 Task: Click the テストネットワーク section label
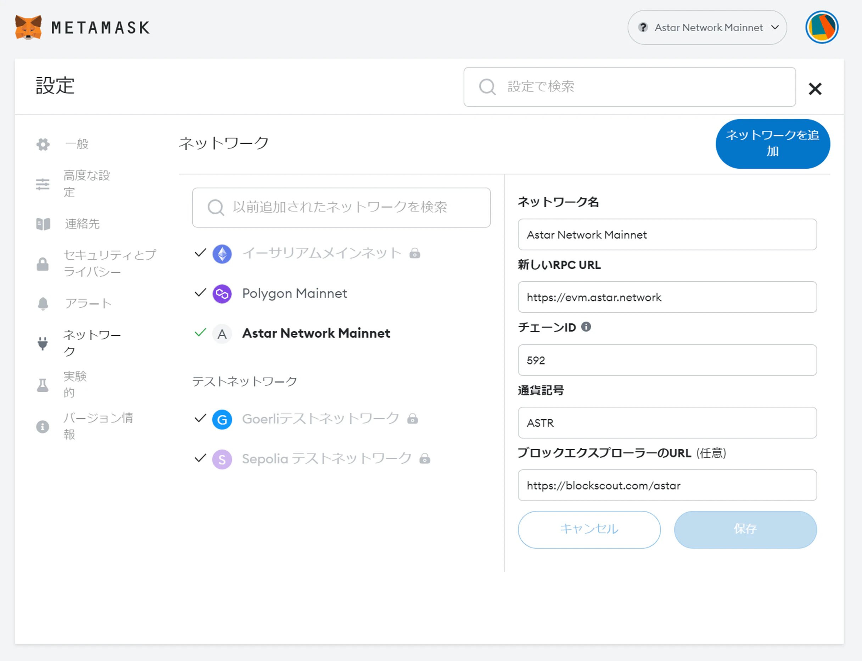(245, 381)
